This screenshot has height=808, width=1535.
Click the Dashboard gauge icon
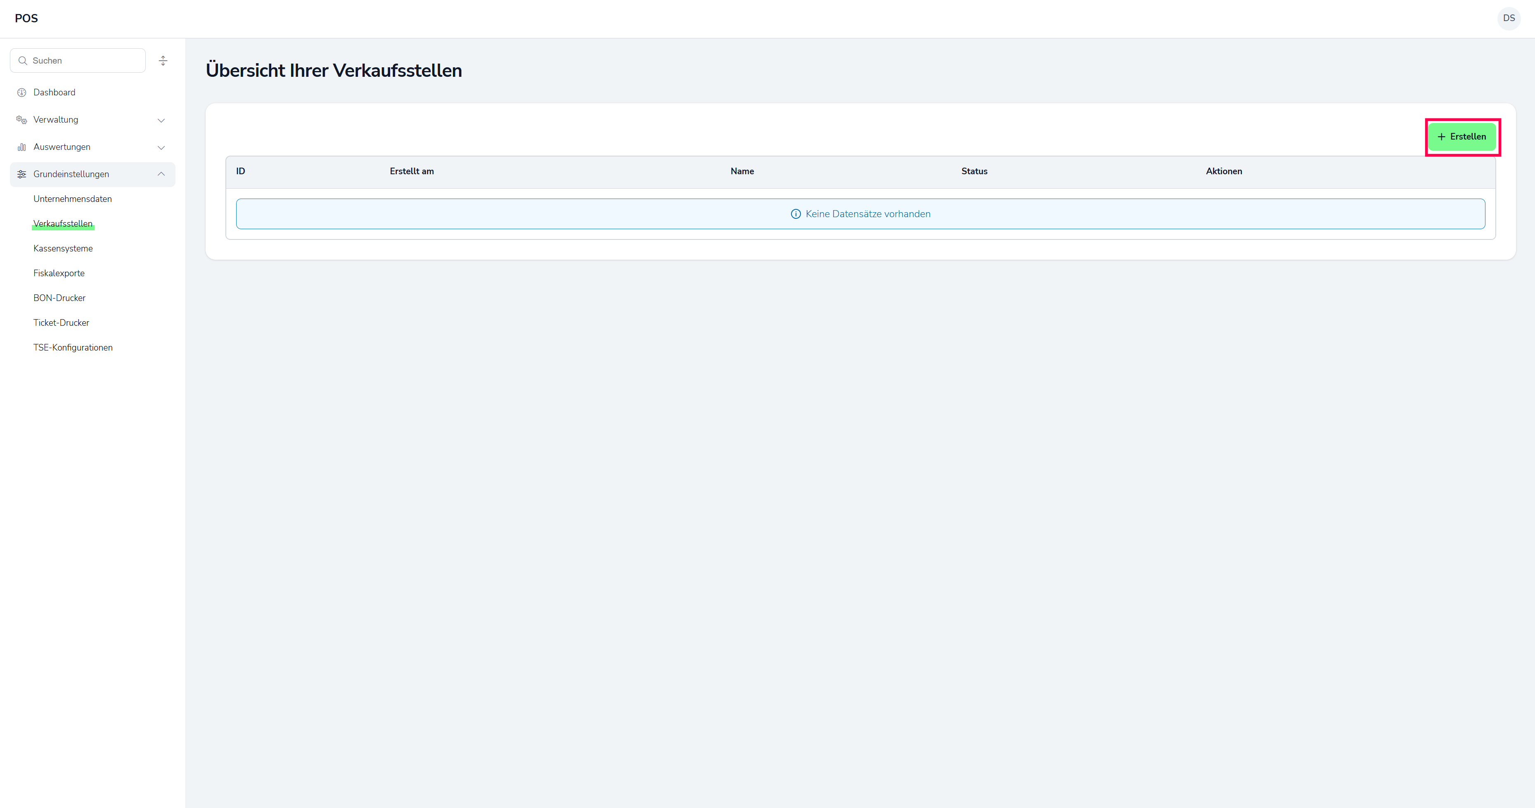point(22,92)
